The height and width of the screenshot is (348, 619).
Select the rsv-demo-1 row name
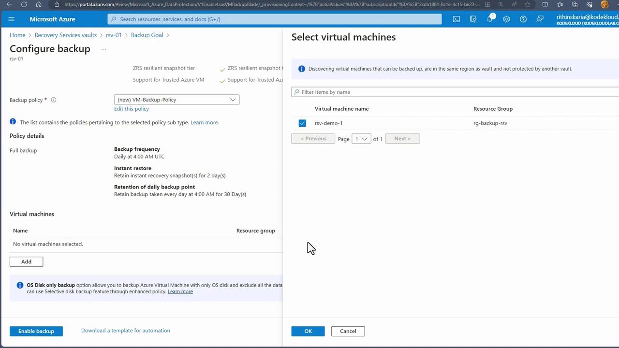coord(328,123)
